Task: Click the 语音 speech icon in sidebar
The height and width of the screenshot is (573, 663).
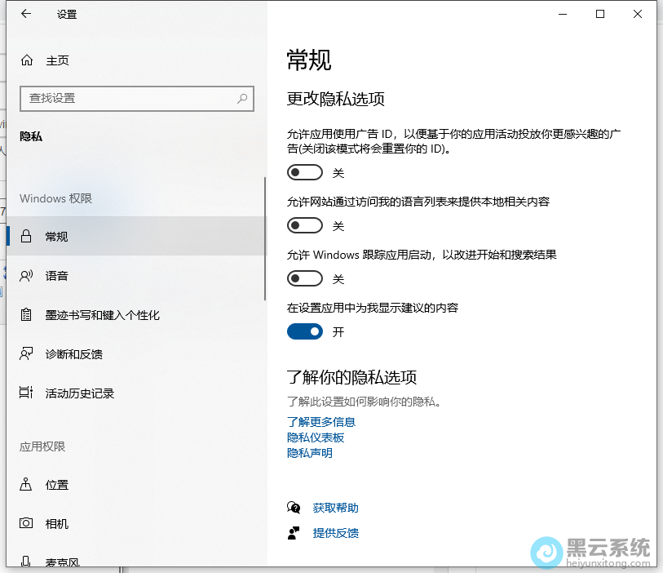Action: [27, 276]
